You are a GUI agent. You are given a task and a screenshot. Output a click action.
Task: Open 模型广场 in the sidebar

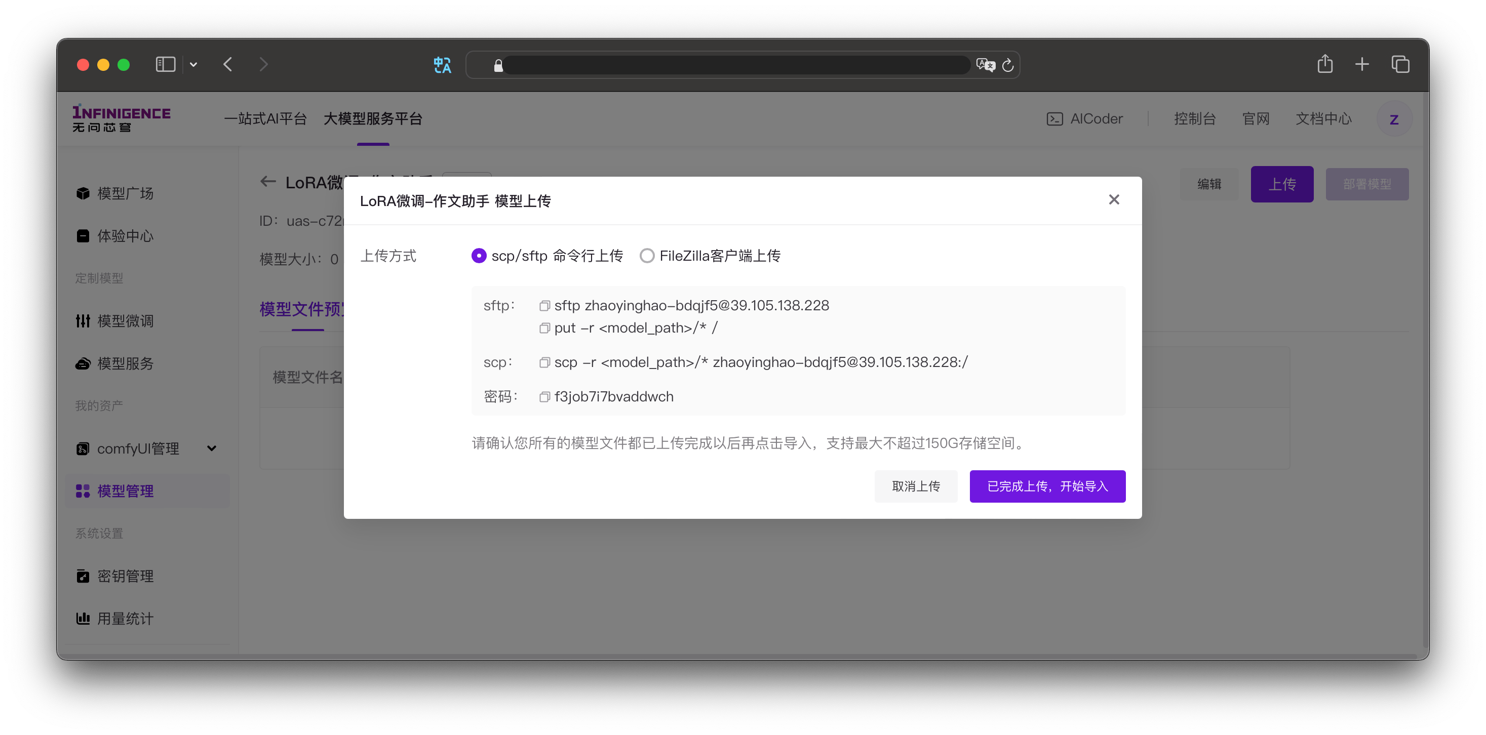148,193
